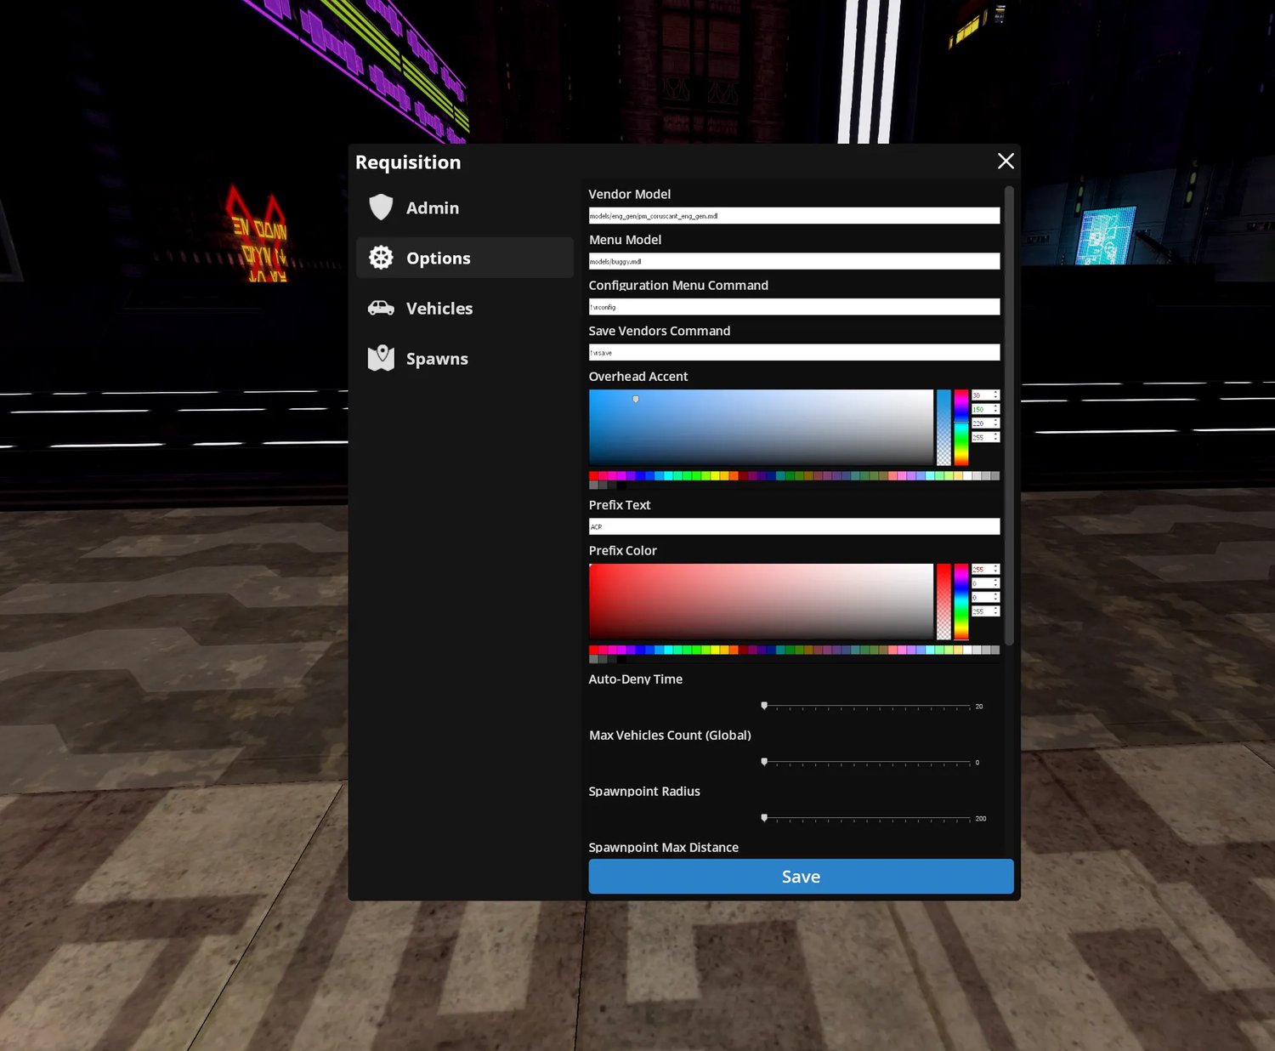1275x1051 pixels.
Task: Pick a shade in Prefix Color gradient
Action: tap(761, 601)
